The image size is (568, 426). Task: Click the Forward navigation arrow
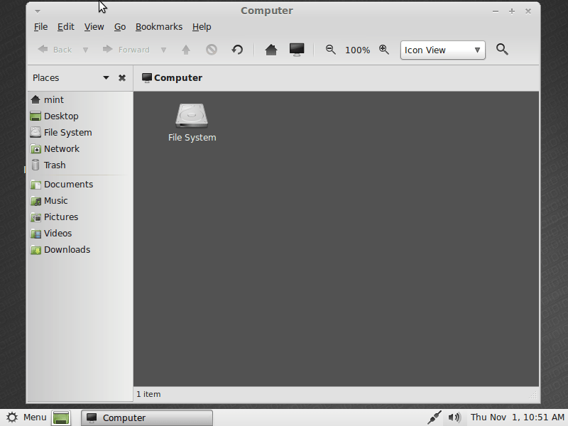(x=126, y=50)
